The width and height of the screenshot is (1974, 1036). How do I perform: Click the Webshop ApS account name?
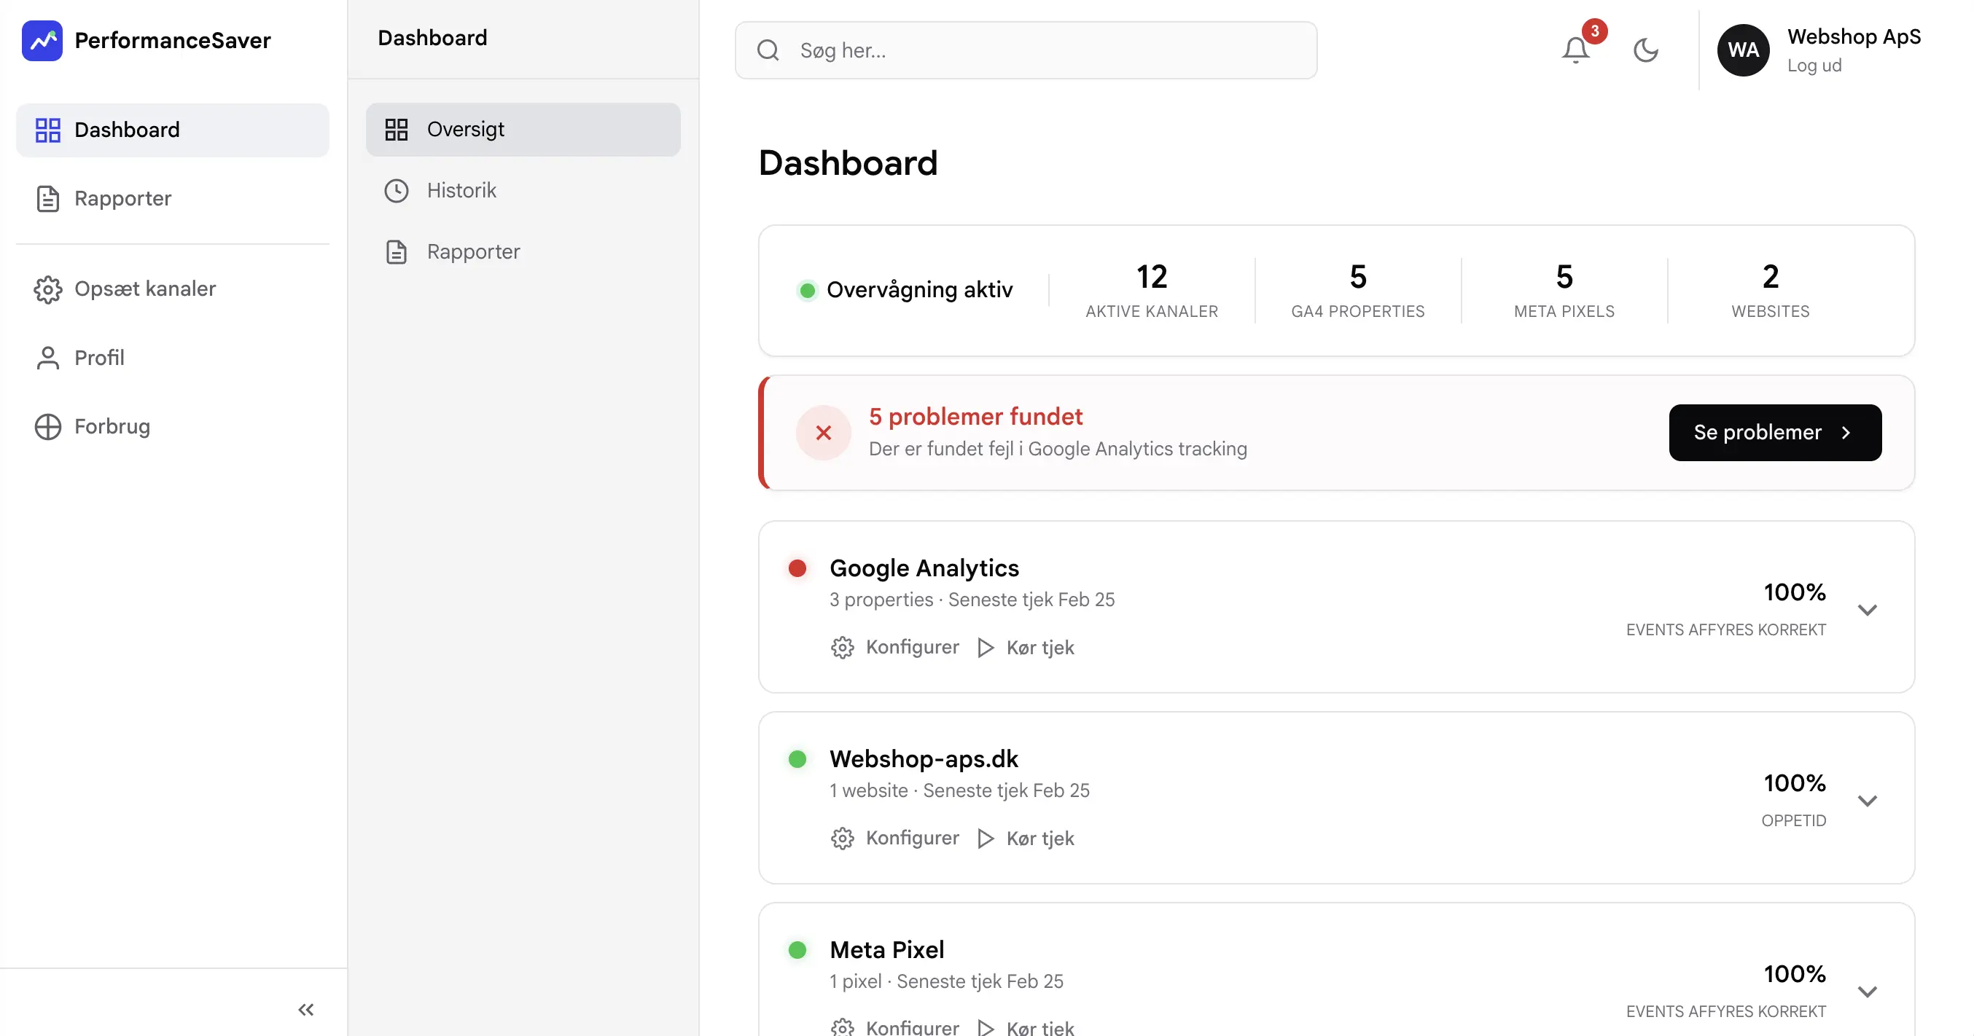click(1854, 36)
